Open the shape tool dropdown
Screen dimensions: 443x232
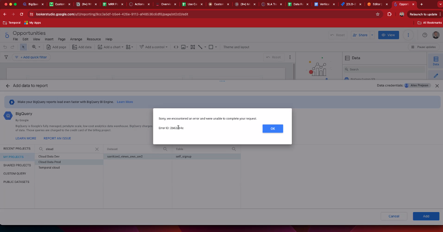coord(216,47)
